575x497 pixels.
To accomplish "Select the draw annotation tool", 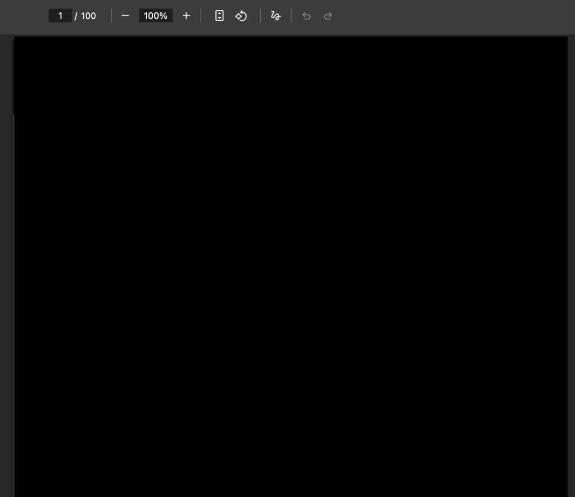I will pos(275,16).
